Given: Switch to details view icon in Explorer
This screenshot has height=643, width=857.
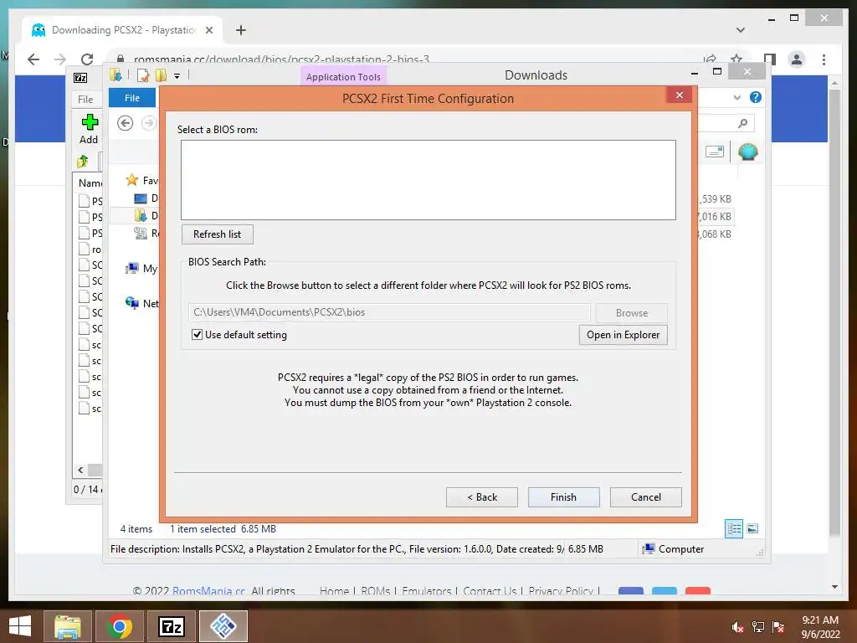Looking at the screenshot, I should pyautogui.click(x=733, y=529).
